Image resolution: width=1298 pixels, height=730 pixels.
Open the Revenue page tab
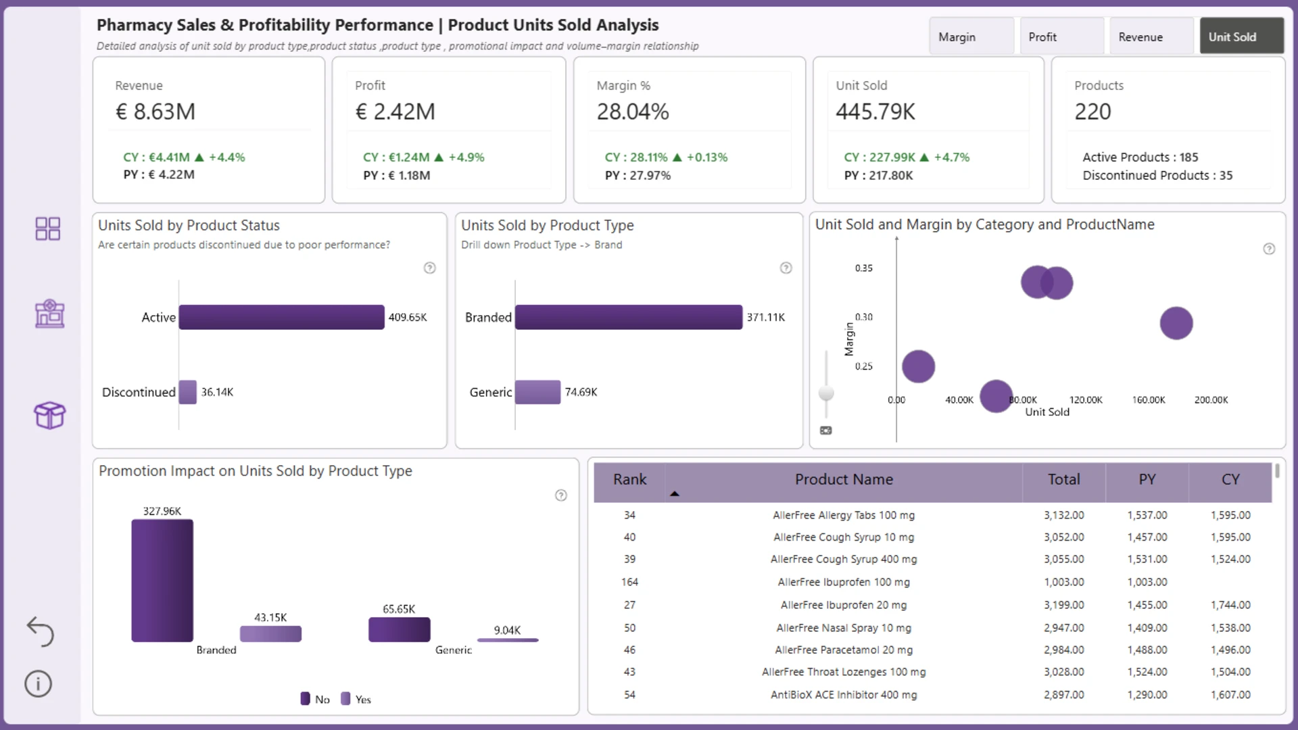coord(1151,36)
